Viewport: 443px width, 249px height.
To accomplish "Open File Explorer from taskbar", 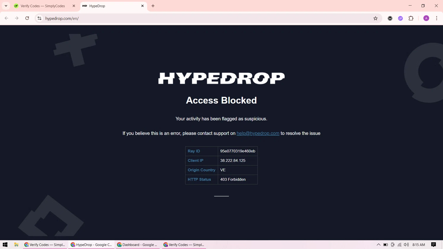I will [x=16, y=245].
